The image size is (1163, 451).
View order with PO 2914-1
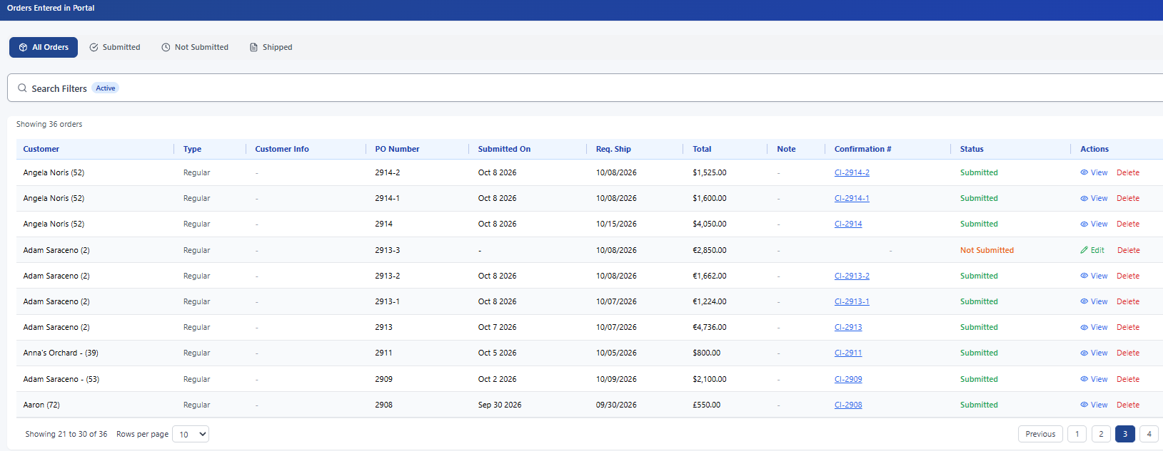1094,198
